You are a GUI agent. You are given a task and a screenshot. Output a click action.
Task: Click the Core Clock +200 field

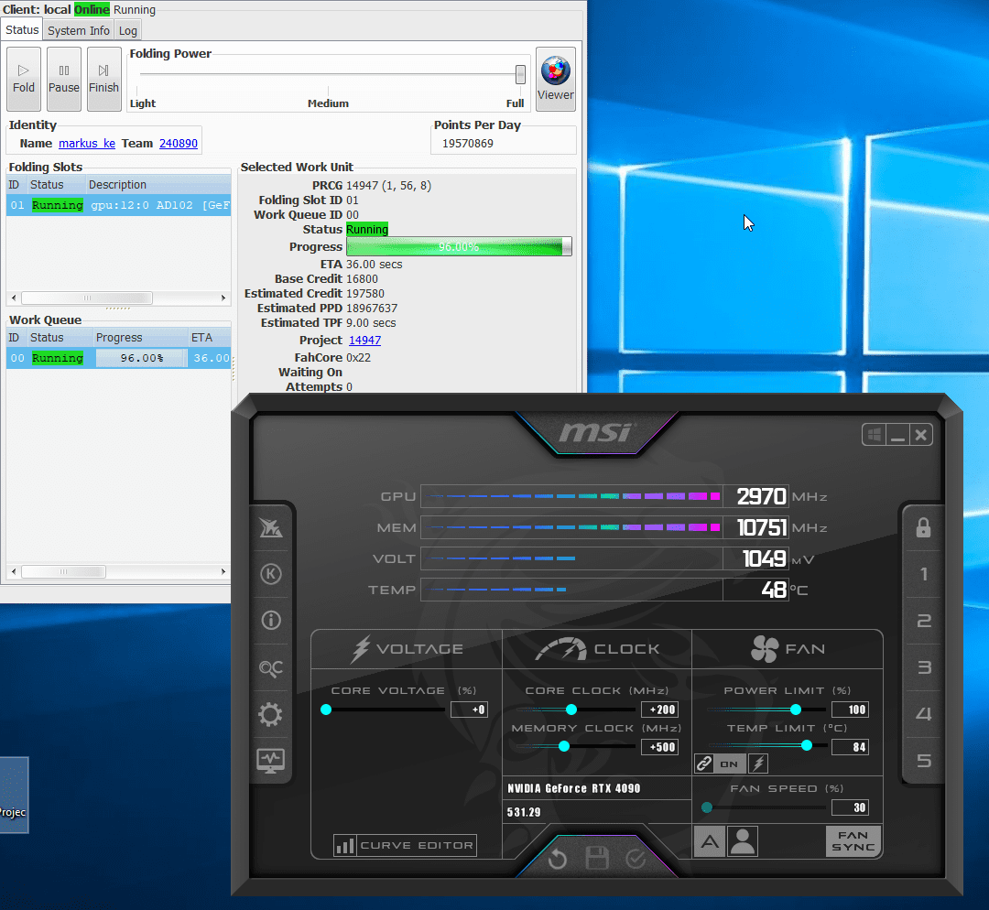659,710
